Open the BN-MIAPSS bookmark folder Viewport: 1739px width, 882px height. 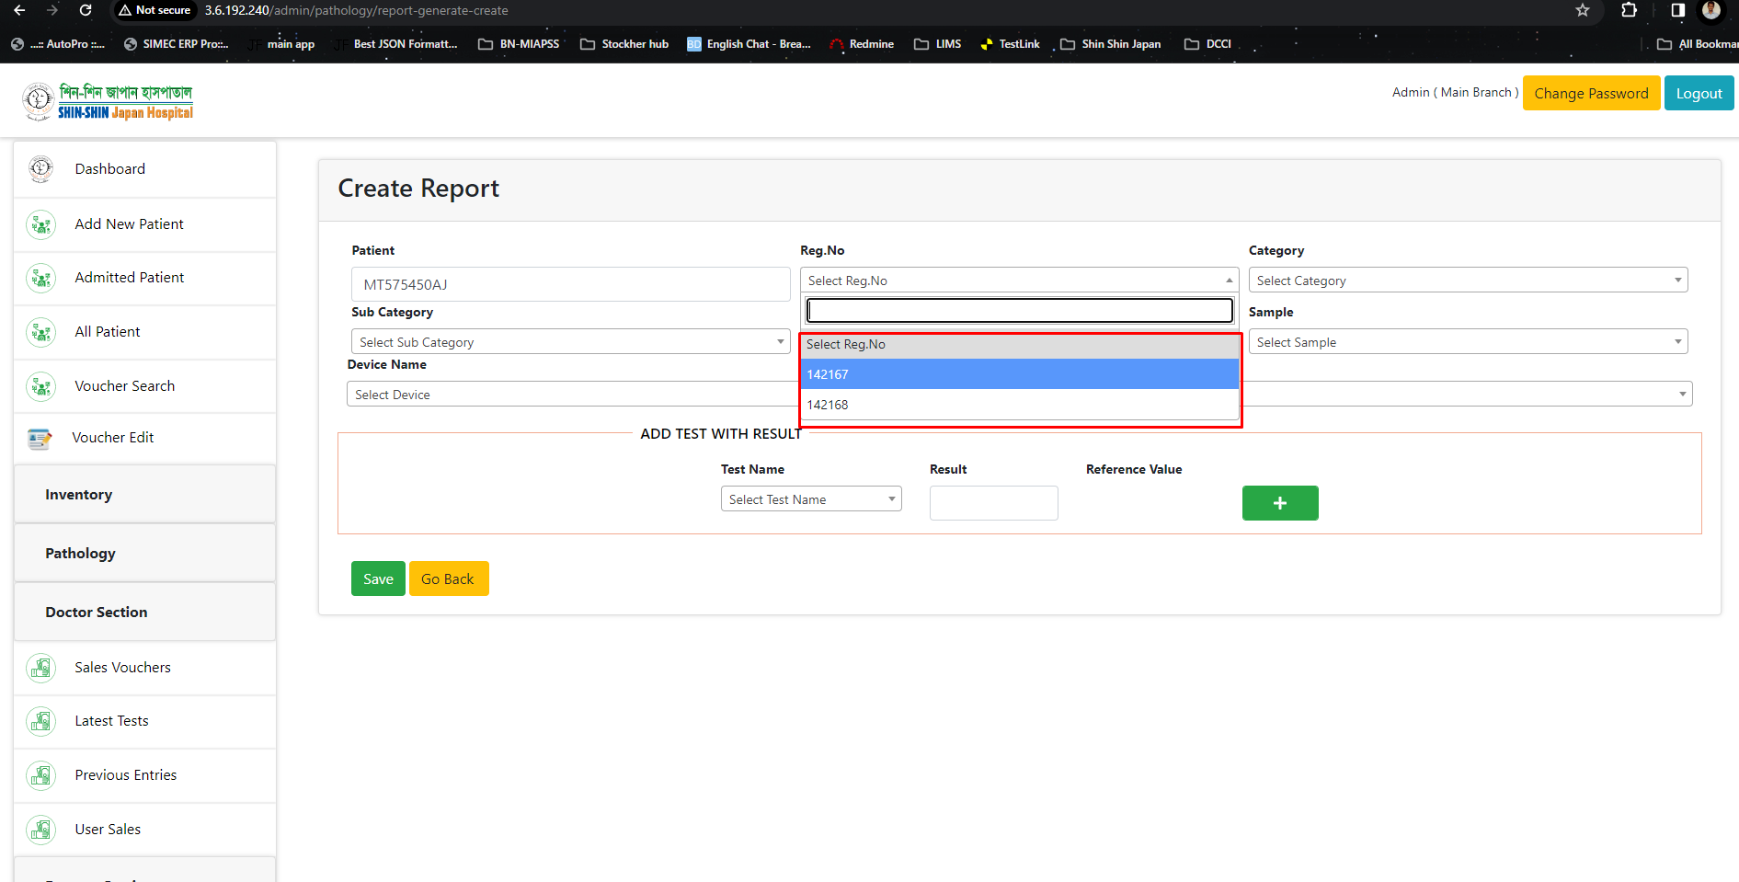point(519,44)
